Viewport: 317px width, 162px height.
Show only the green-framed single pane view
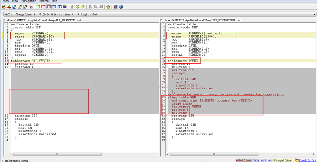[38, 7]
